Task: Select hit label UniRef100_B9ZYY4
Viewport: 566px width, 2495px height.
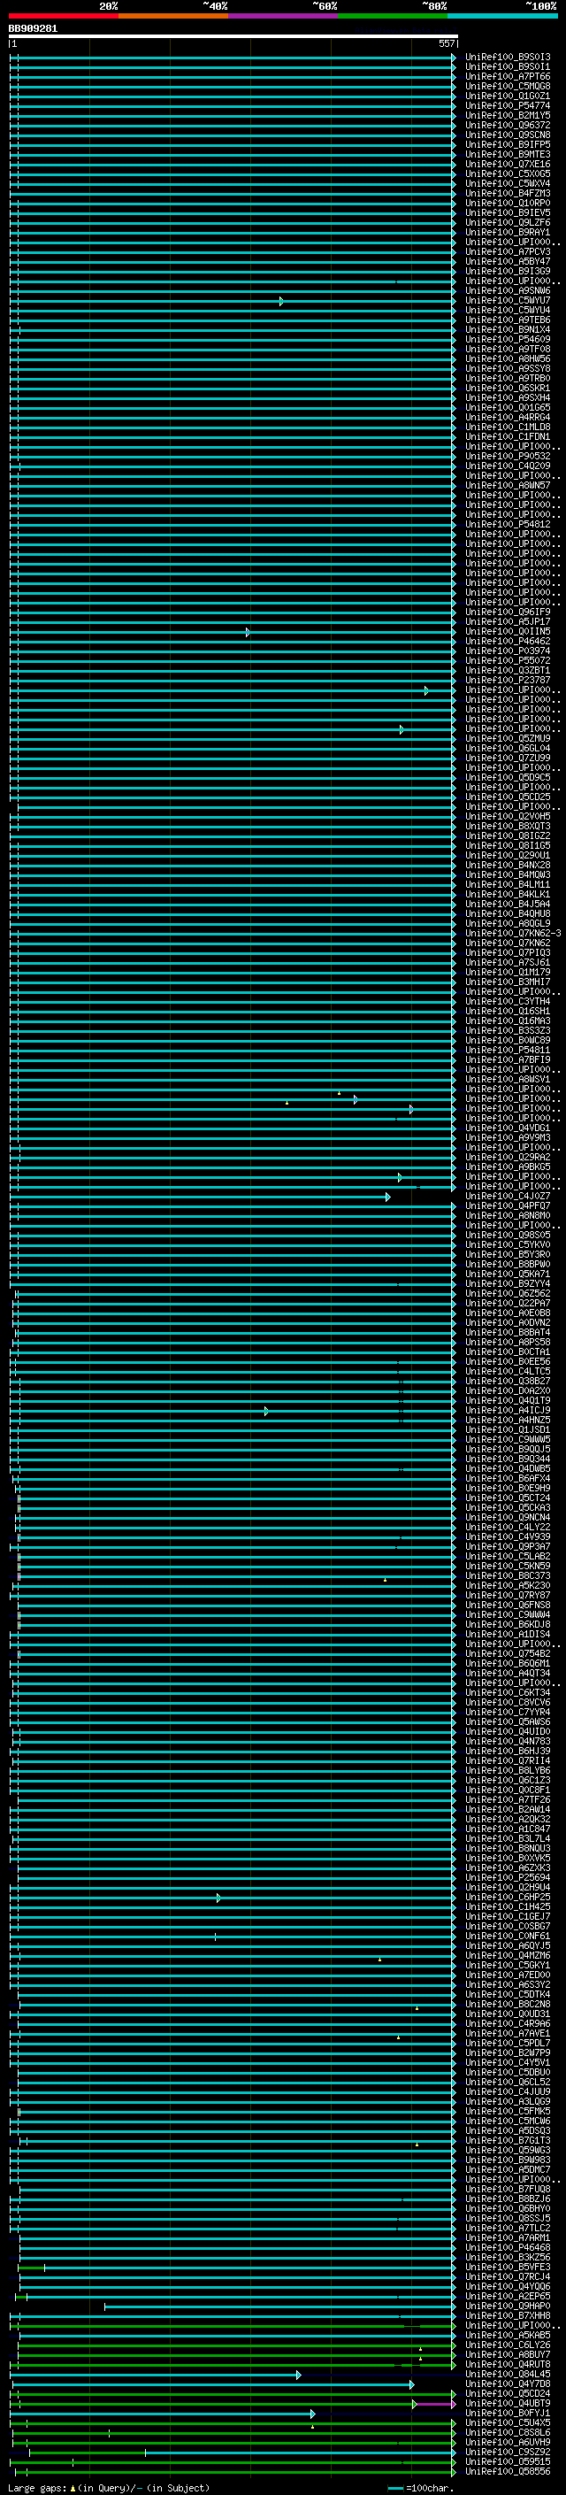Action: 507,1284
